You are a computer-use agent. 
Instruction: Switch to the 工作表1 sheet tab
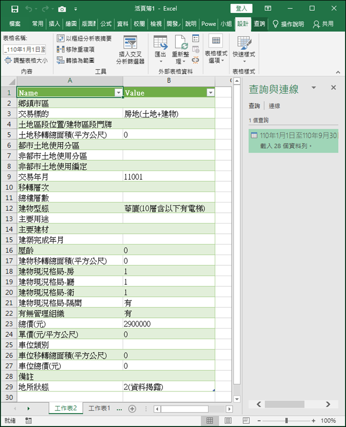click(x=99, y=408)
